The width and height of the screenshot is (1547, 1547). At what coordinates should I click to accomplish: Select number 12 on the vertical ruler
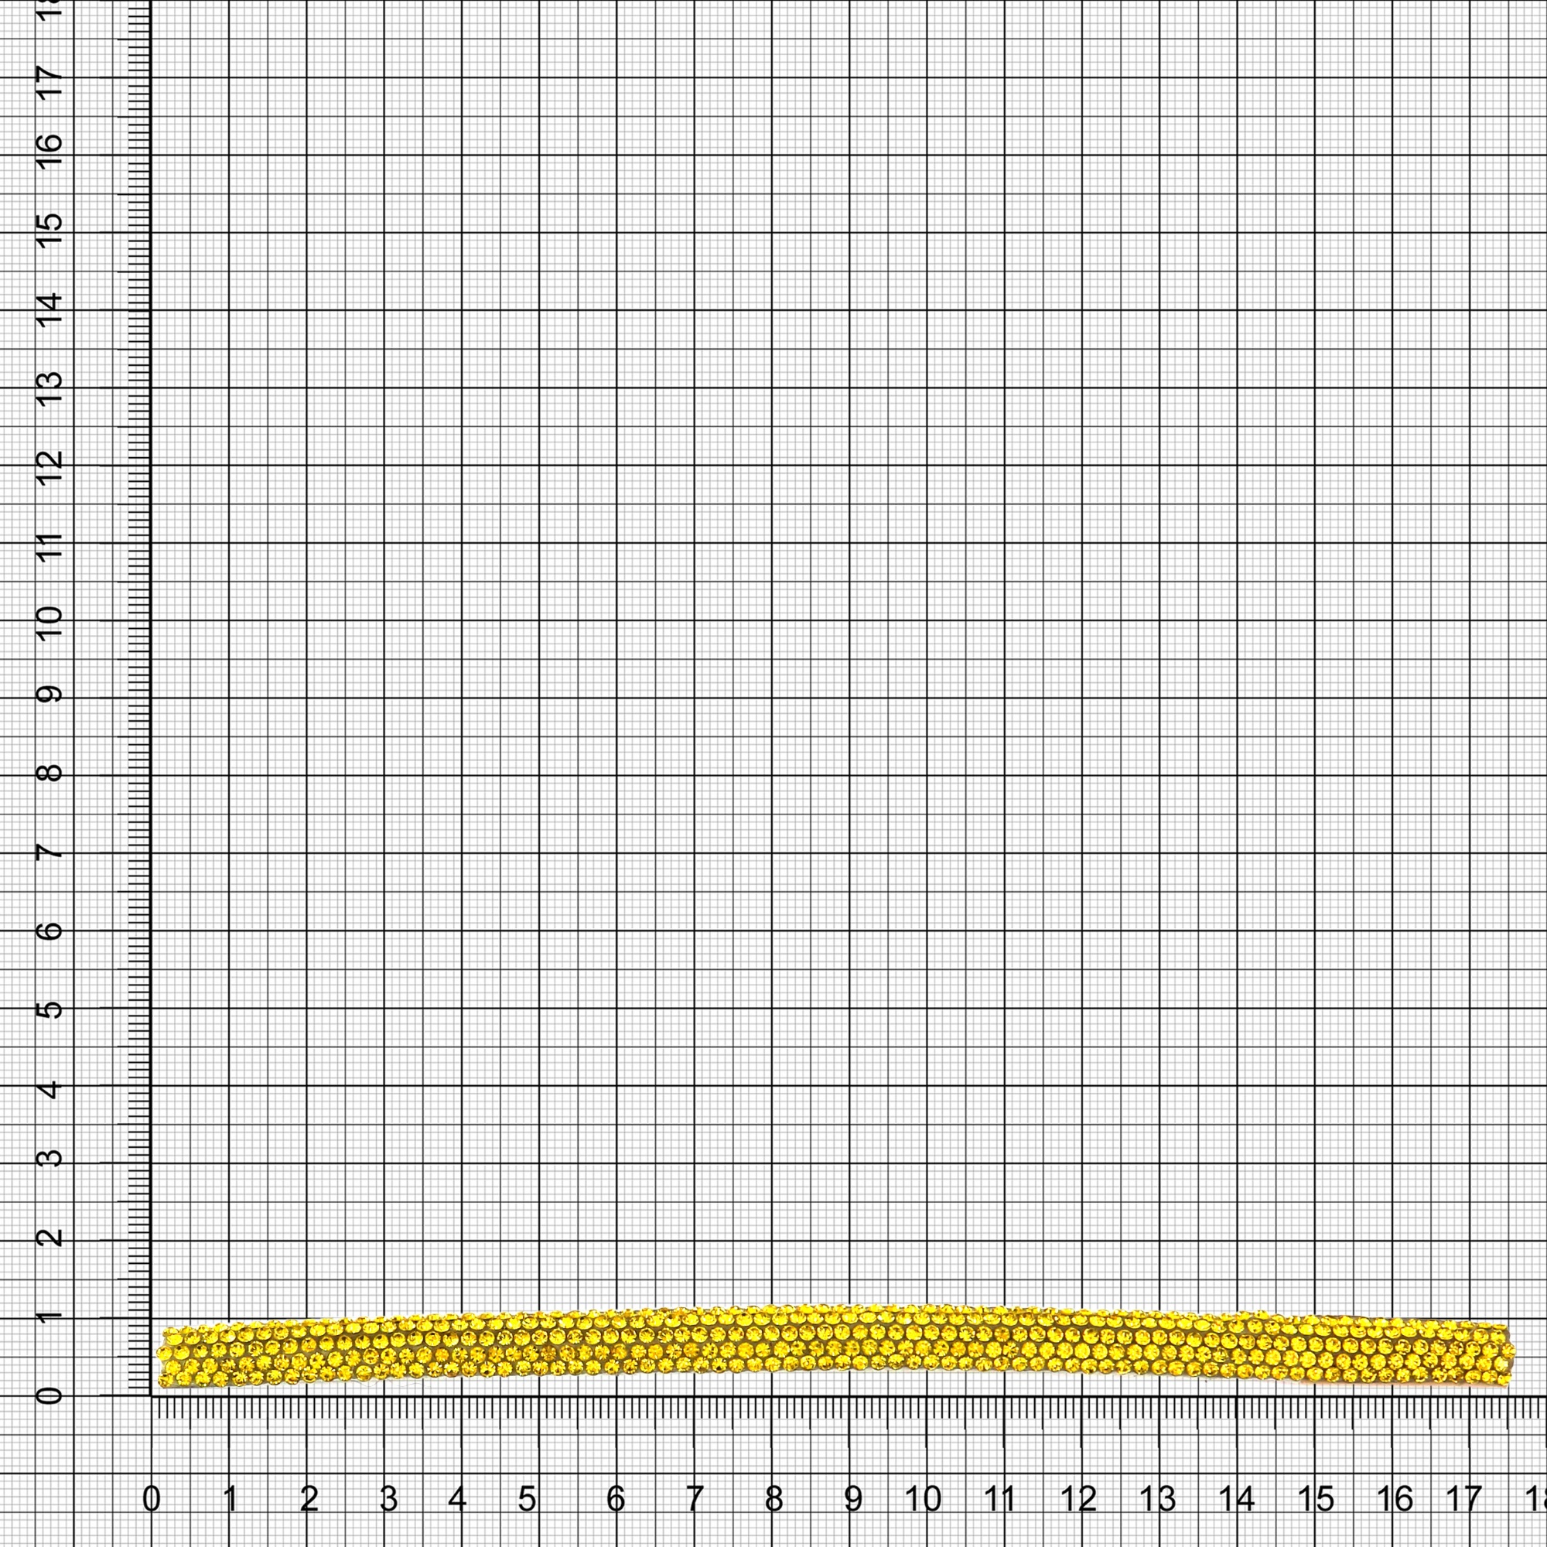pos(50,467)
